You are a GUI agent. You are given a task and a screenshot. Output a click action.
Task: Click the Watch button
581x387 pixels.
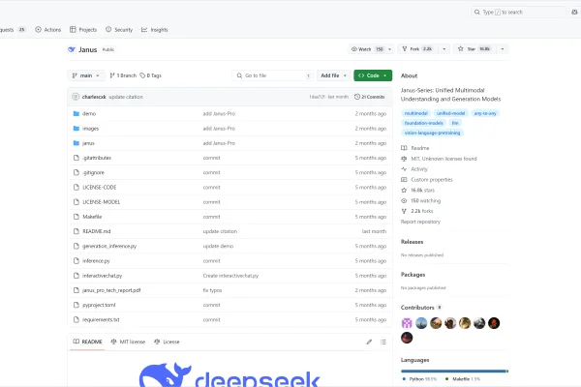[367, 49]
